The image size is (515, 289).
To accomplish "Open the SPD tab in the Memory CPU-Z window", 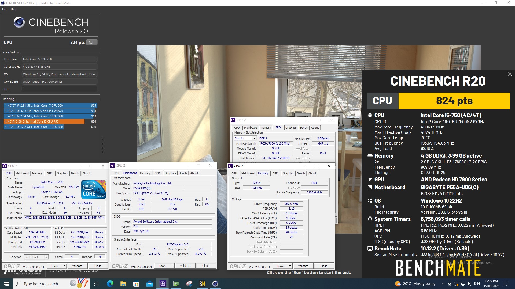I will (x=275, y=173).
